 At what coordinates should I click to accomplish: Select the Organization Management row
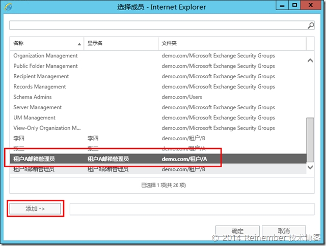158,55
